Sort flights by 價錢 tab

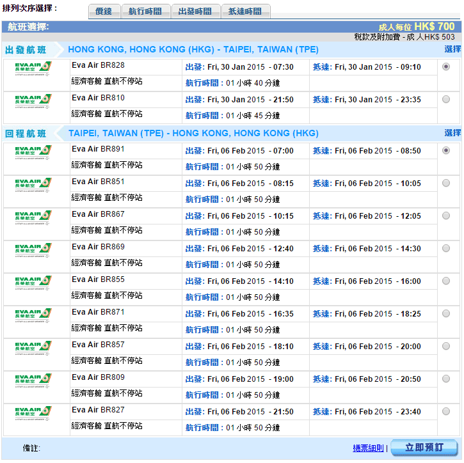(103, 12)
